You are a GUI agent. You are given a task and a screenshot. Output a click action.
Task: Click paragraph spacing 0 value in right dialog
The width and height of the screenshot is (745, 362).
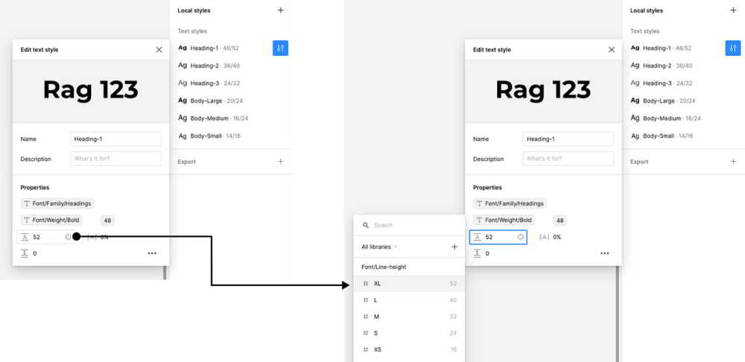tap(487, 253)
